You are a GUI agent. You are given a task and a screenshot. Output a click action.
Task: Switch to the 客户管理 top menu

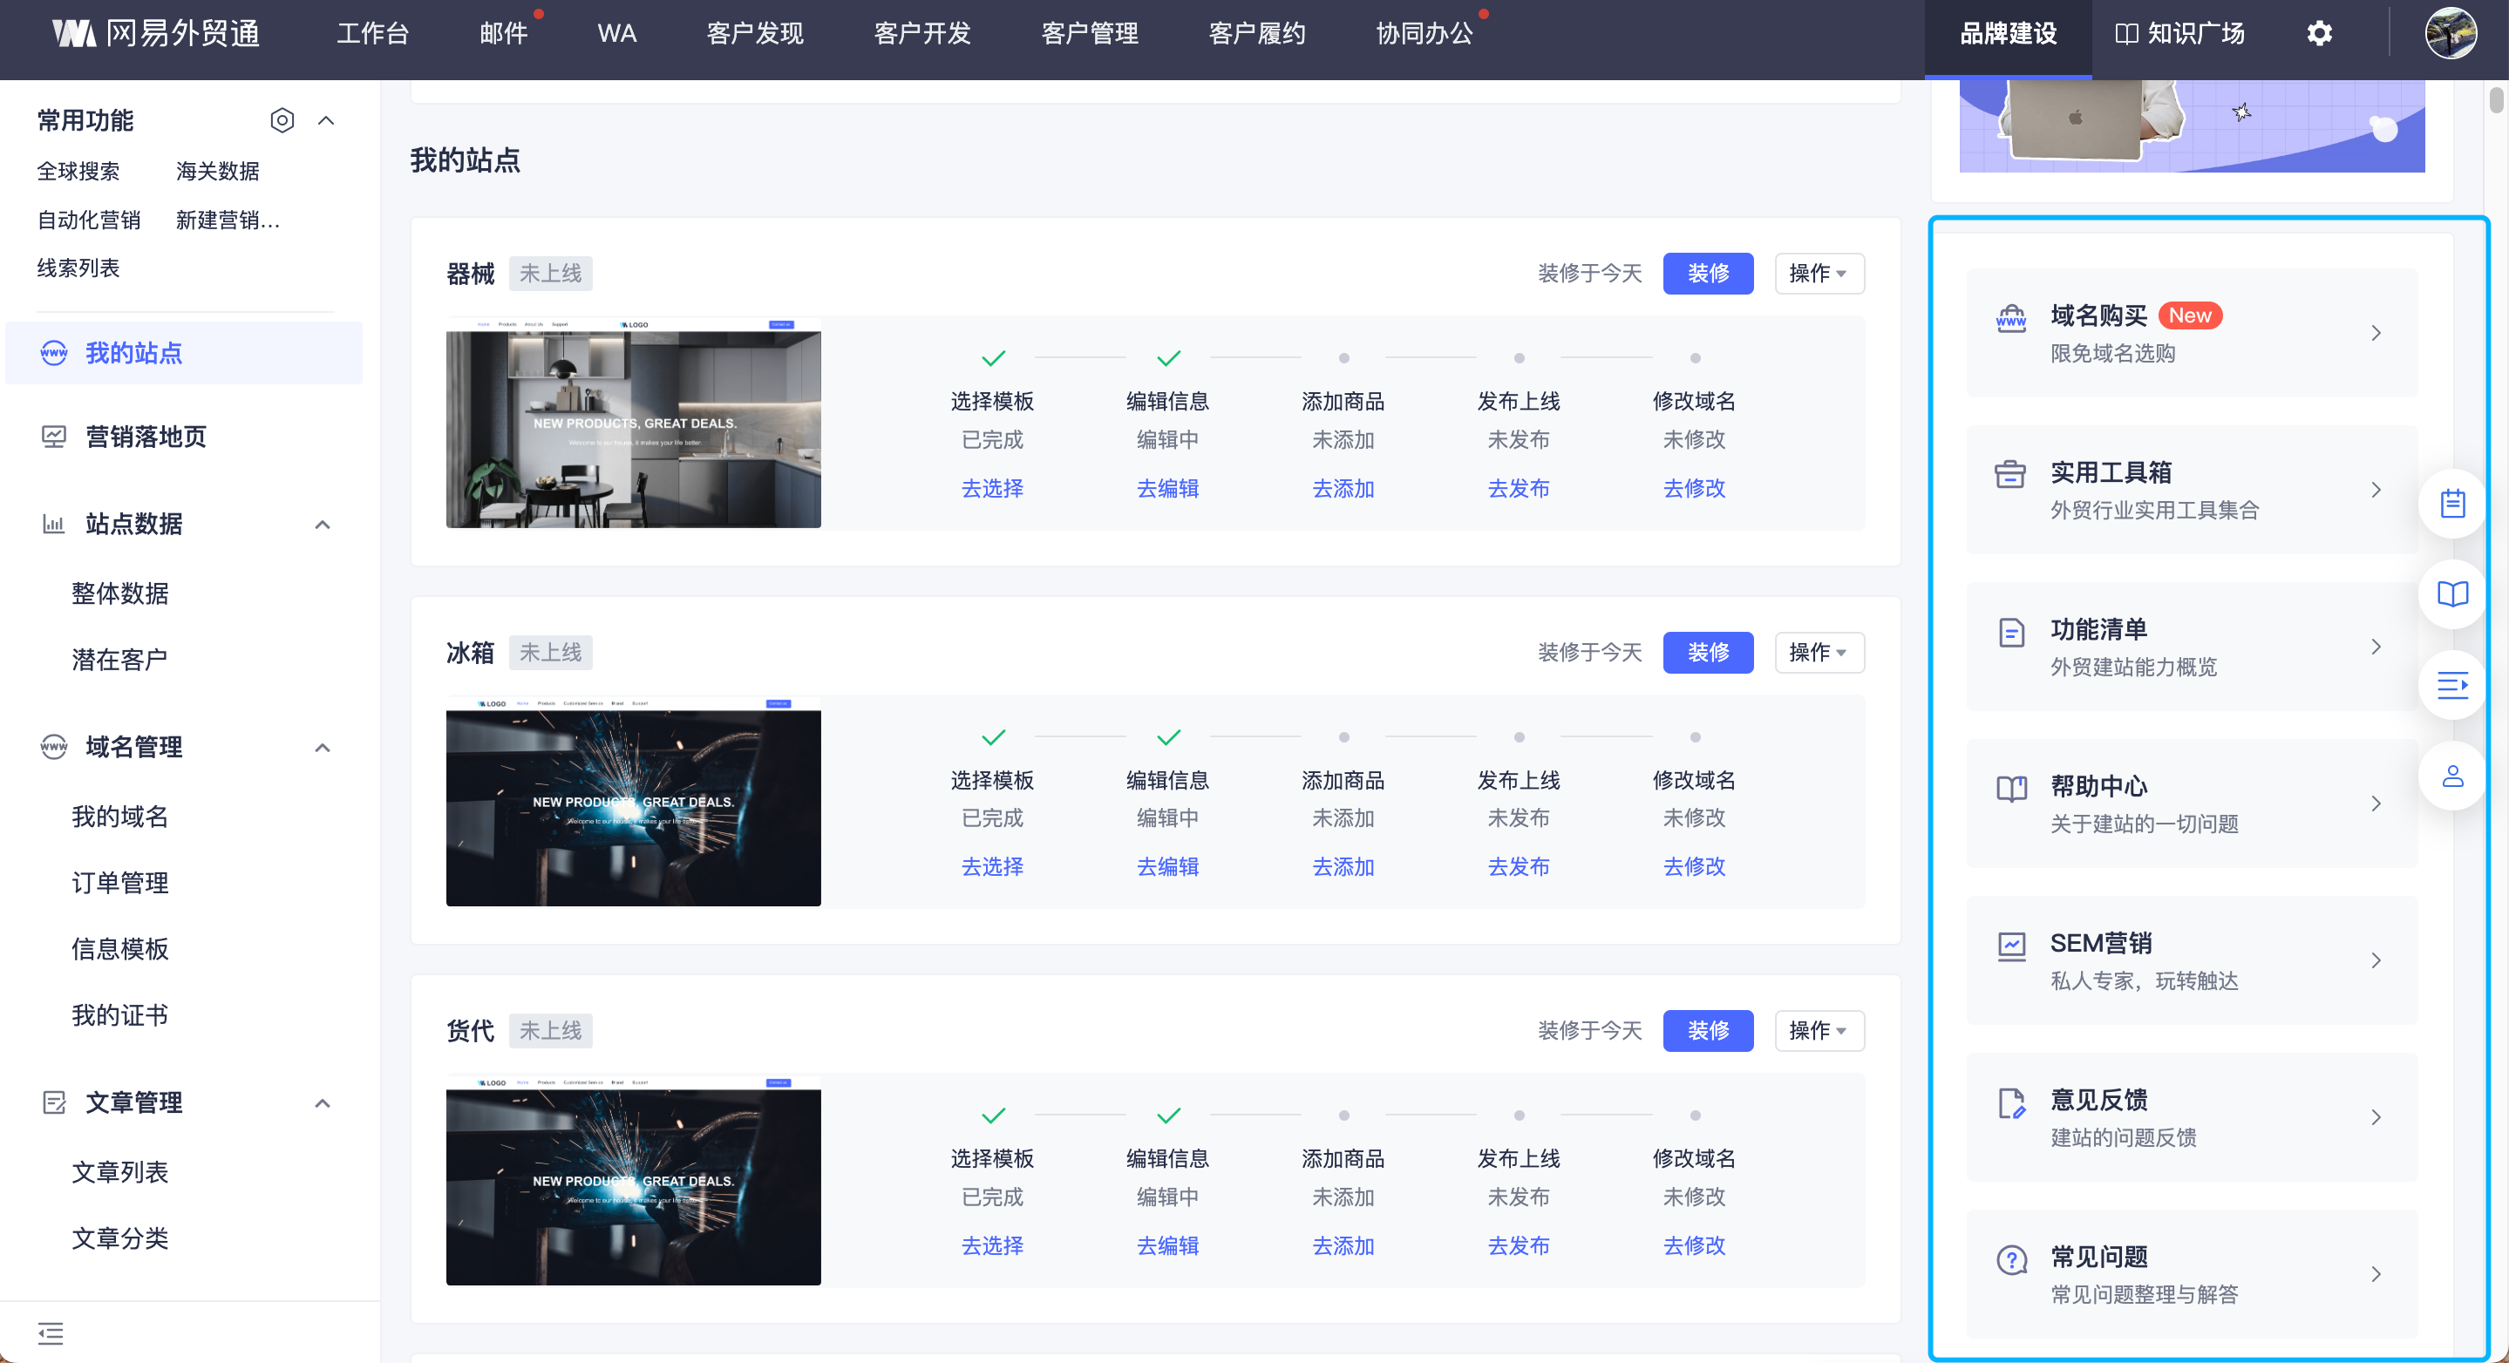click(1089, 33)
